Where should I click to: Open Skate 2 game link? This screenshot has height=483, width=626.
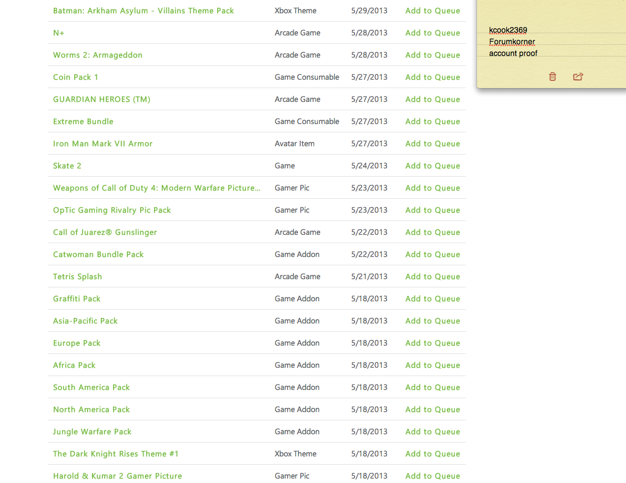click(x=67, y=166)
